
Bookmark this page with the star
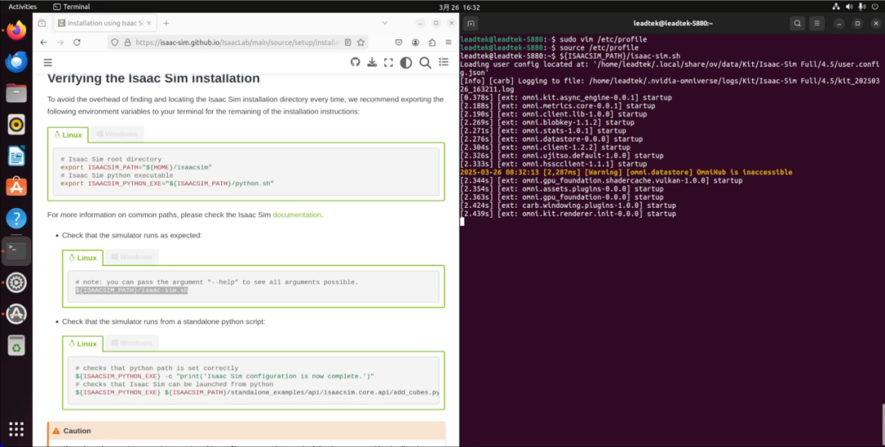tap(361, 43)
